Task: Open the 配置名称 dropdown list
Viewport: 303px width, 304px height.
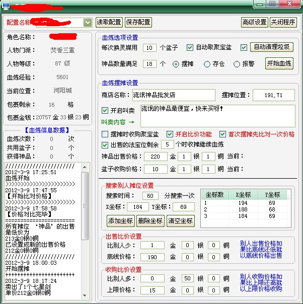Action: pos(88,23)
